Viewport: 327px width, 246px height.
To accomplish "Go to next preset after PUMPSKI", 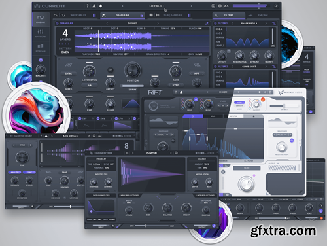I will coord(171,153).
